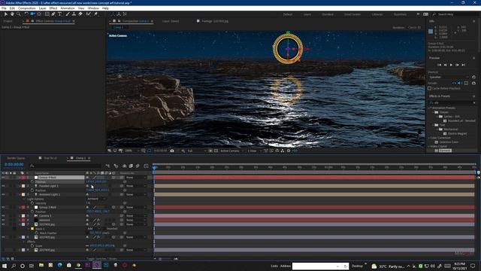Reset preview shortcut settings icon

point(473,77)
